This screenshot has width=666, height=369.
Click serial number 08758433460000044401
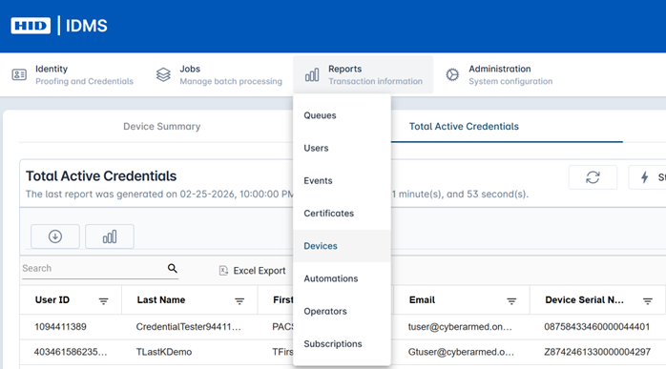pyautogui.click(x=596, y=327)
